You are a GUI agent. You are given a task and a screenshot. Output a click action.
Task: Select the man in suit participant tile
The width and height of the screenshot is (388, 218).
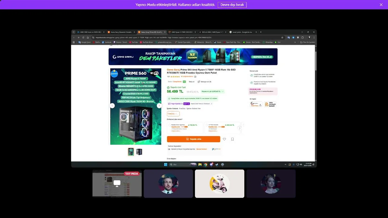tap(168, 184)
